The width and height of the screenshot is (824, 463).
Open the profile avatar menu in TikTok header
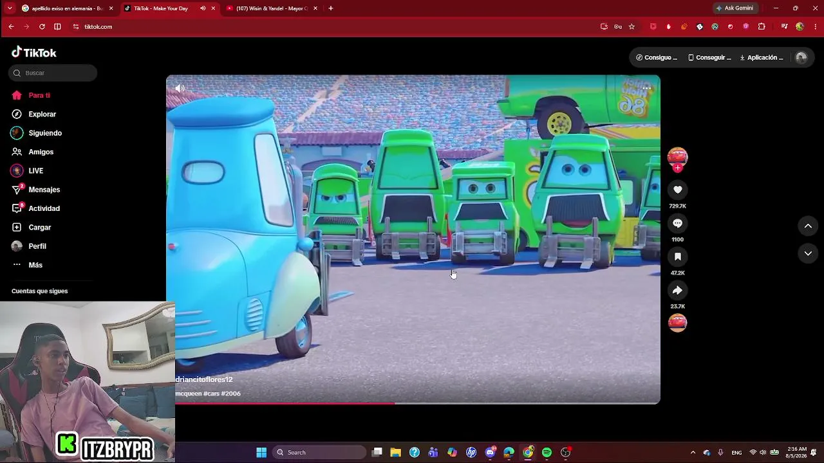[801, 57]
